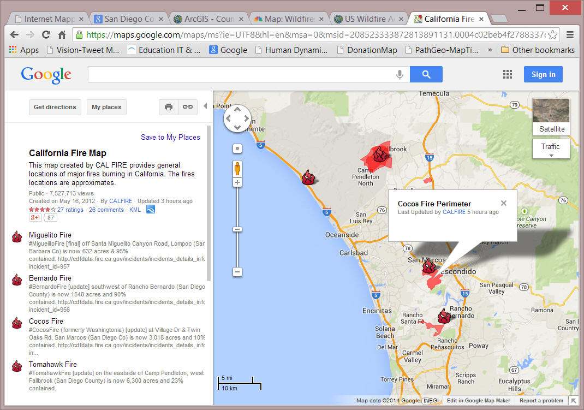
Task: Open the 27 ratings link
Action: point(70,210)
